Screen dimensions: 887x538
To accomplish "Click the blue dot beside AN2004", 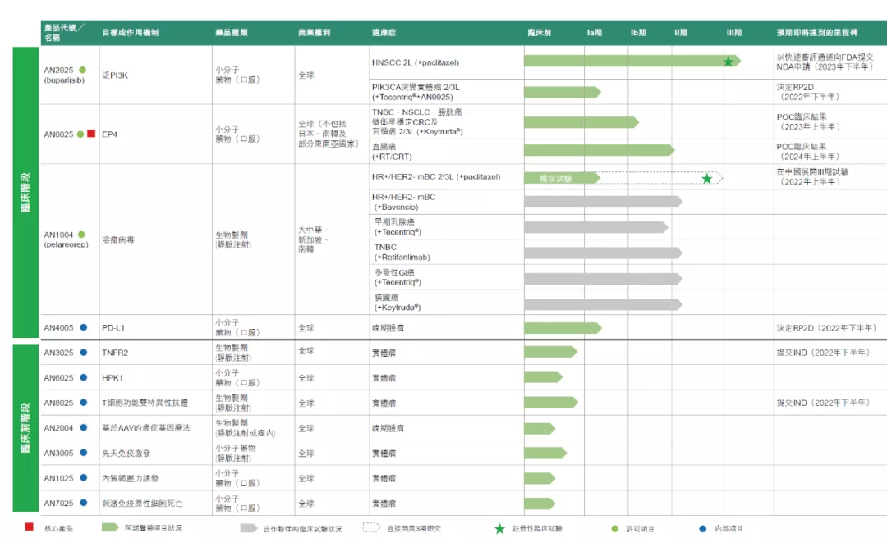I will coord(84,428).
